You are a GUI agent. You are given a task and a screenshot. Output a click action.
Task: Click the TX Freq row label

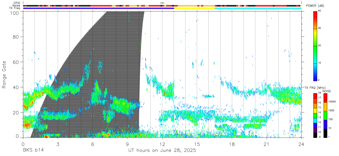15,8
